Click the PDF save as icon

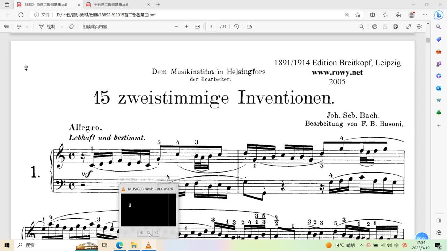pos(396,26)
